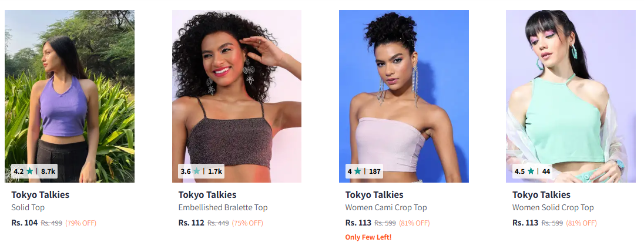Viewport: 644px width, 249px height.
Task: Click Tokyo Talkies brand above Solid Top
Action: tap(40, 195)
